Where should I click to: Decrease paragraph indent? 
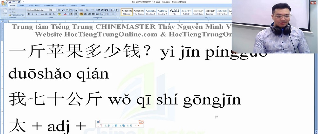(99, 10)
